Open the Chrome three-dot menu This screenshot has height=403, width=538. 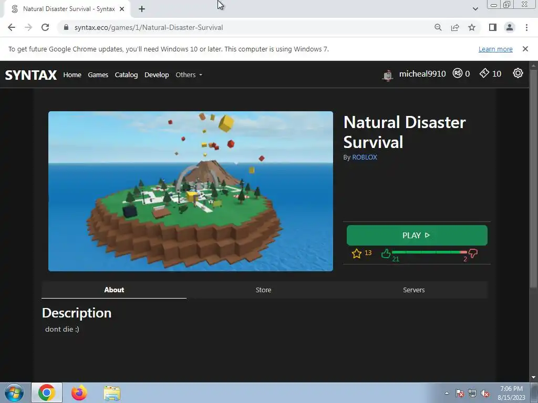tap(526, 27)
